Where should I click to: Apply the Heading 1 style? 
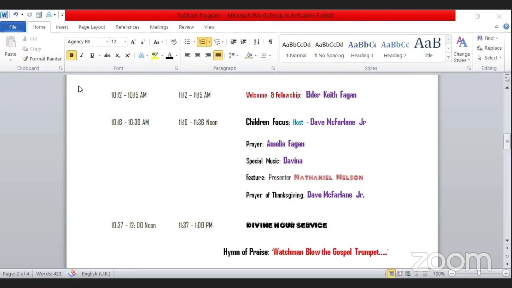click(362, 49)
